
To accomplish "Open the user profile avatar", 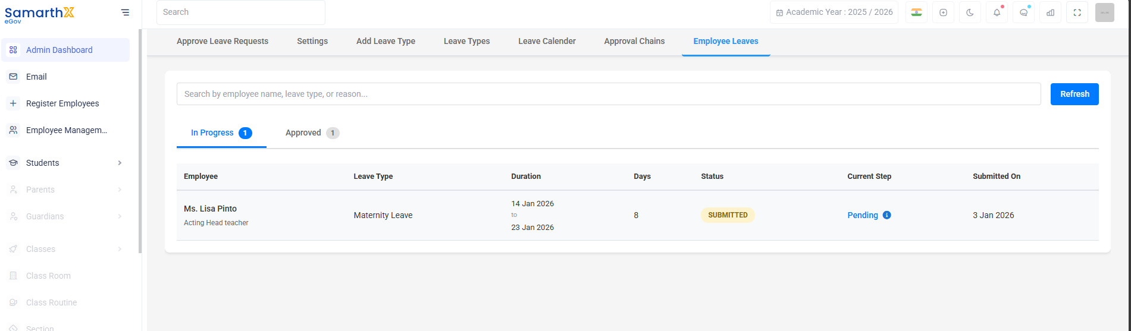I will 1104,12.
